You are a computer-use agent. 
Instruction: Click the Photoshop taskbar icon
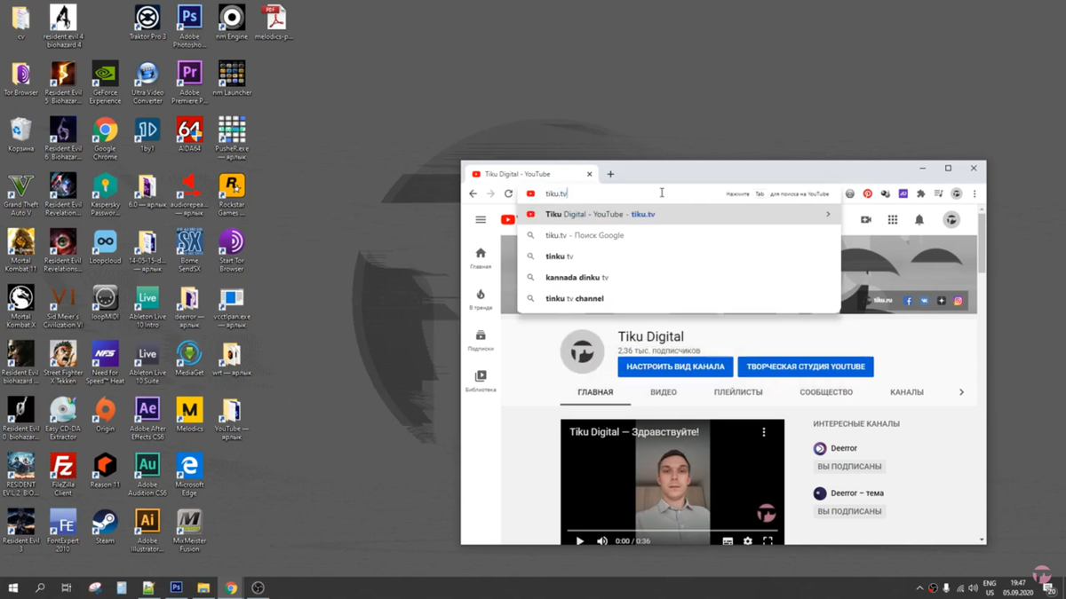point(176,587)
